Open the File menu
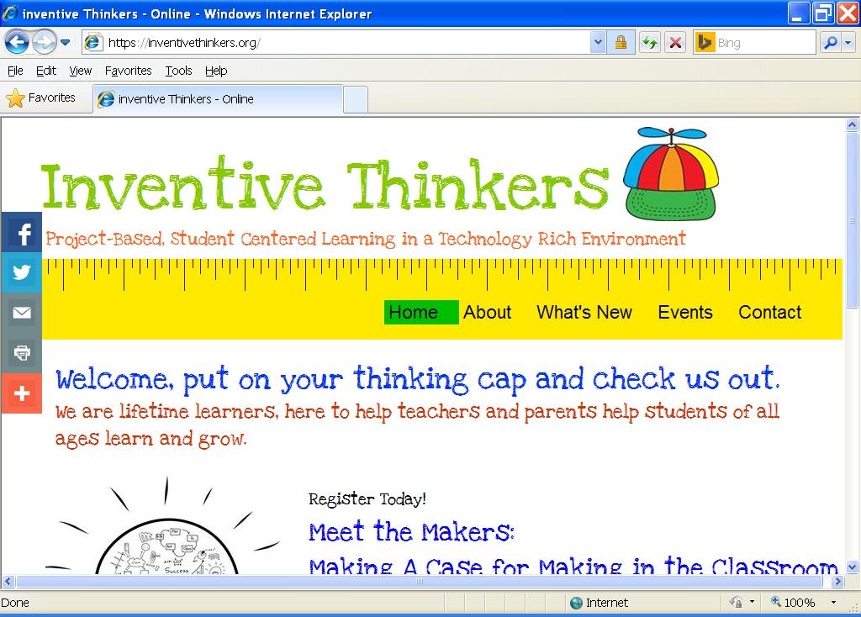 [15, 71]
